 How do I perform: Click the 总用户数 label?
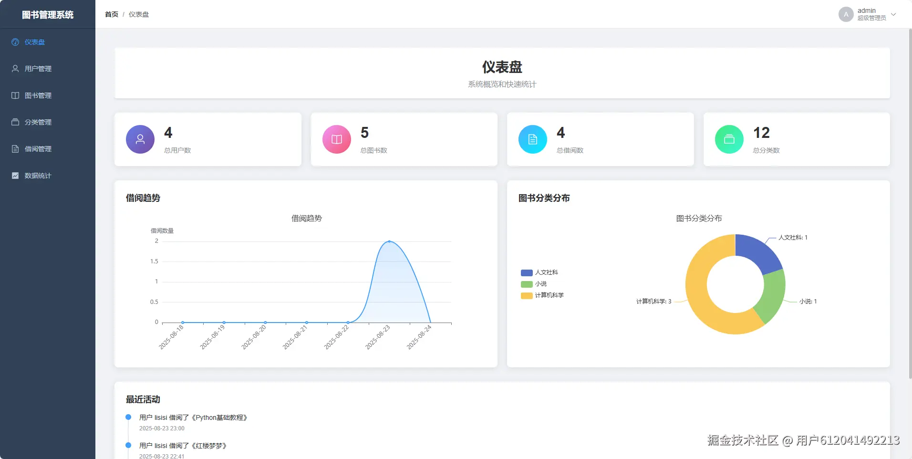(177, 150)
